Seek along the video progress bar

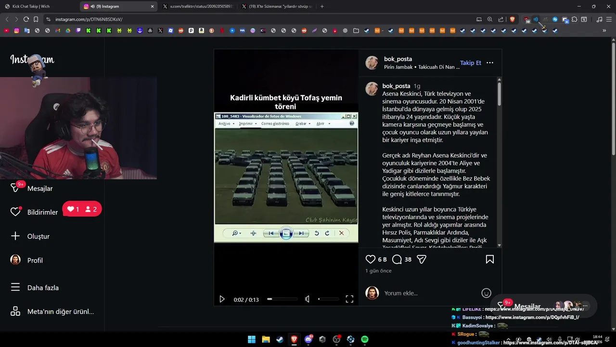pyautogui.click(x=282, y=299)
